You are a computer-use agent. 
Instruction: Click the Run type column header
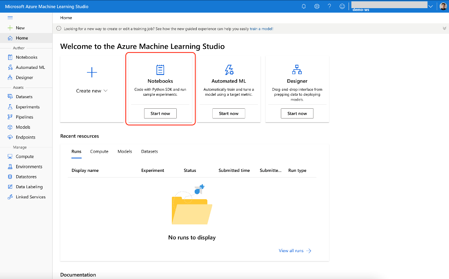[x=297, y=170]
